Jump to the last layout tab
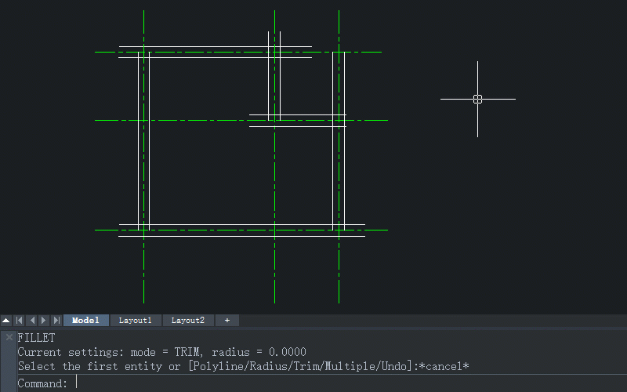627x392 pixels. point(56,321)
